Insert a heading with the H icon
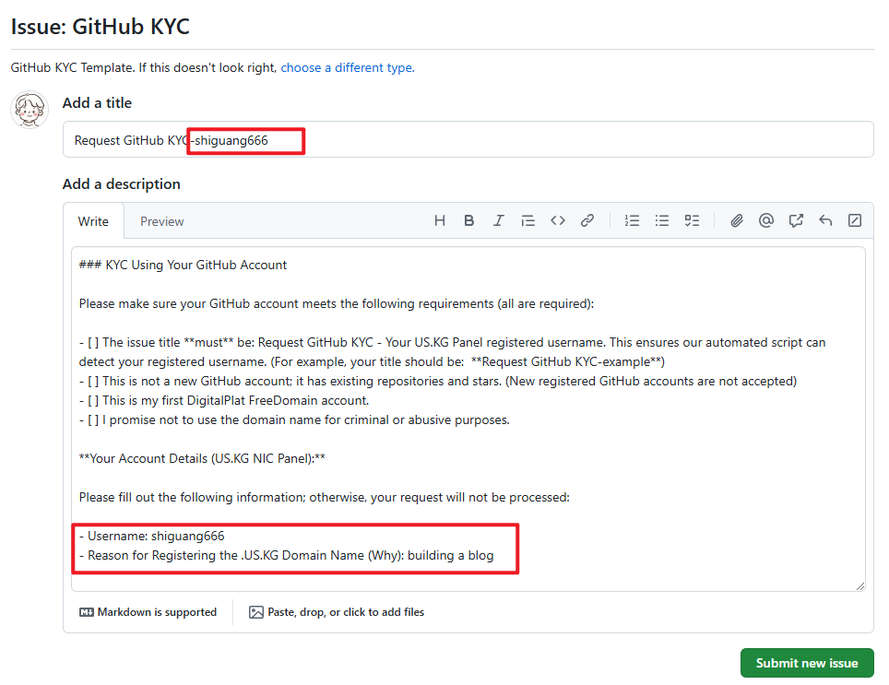 pos(439,220)
